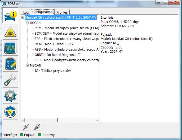Open the vehicle information section icon
Screen dimensions: 182x140
pos(10,17)
